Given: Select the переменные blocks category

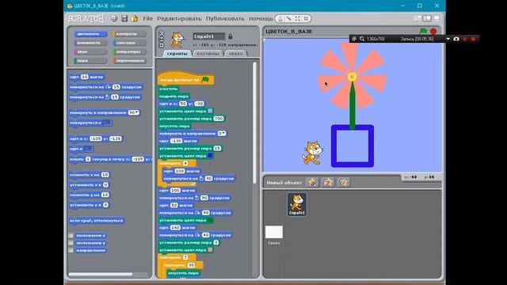Looking at the screenshot, I should [x=129, y=61].
